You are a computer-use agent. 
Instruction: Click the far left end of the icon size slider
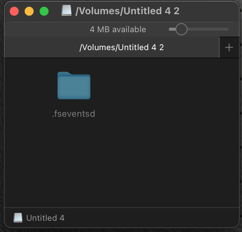click(x=170, y=29)
